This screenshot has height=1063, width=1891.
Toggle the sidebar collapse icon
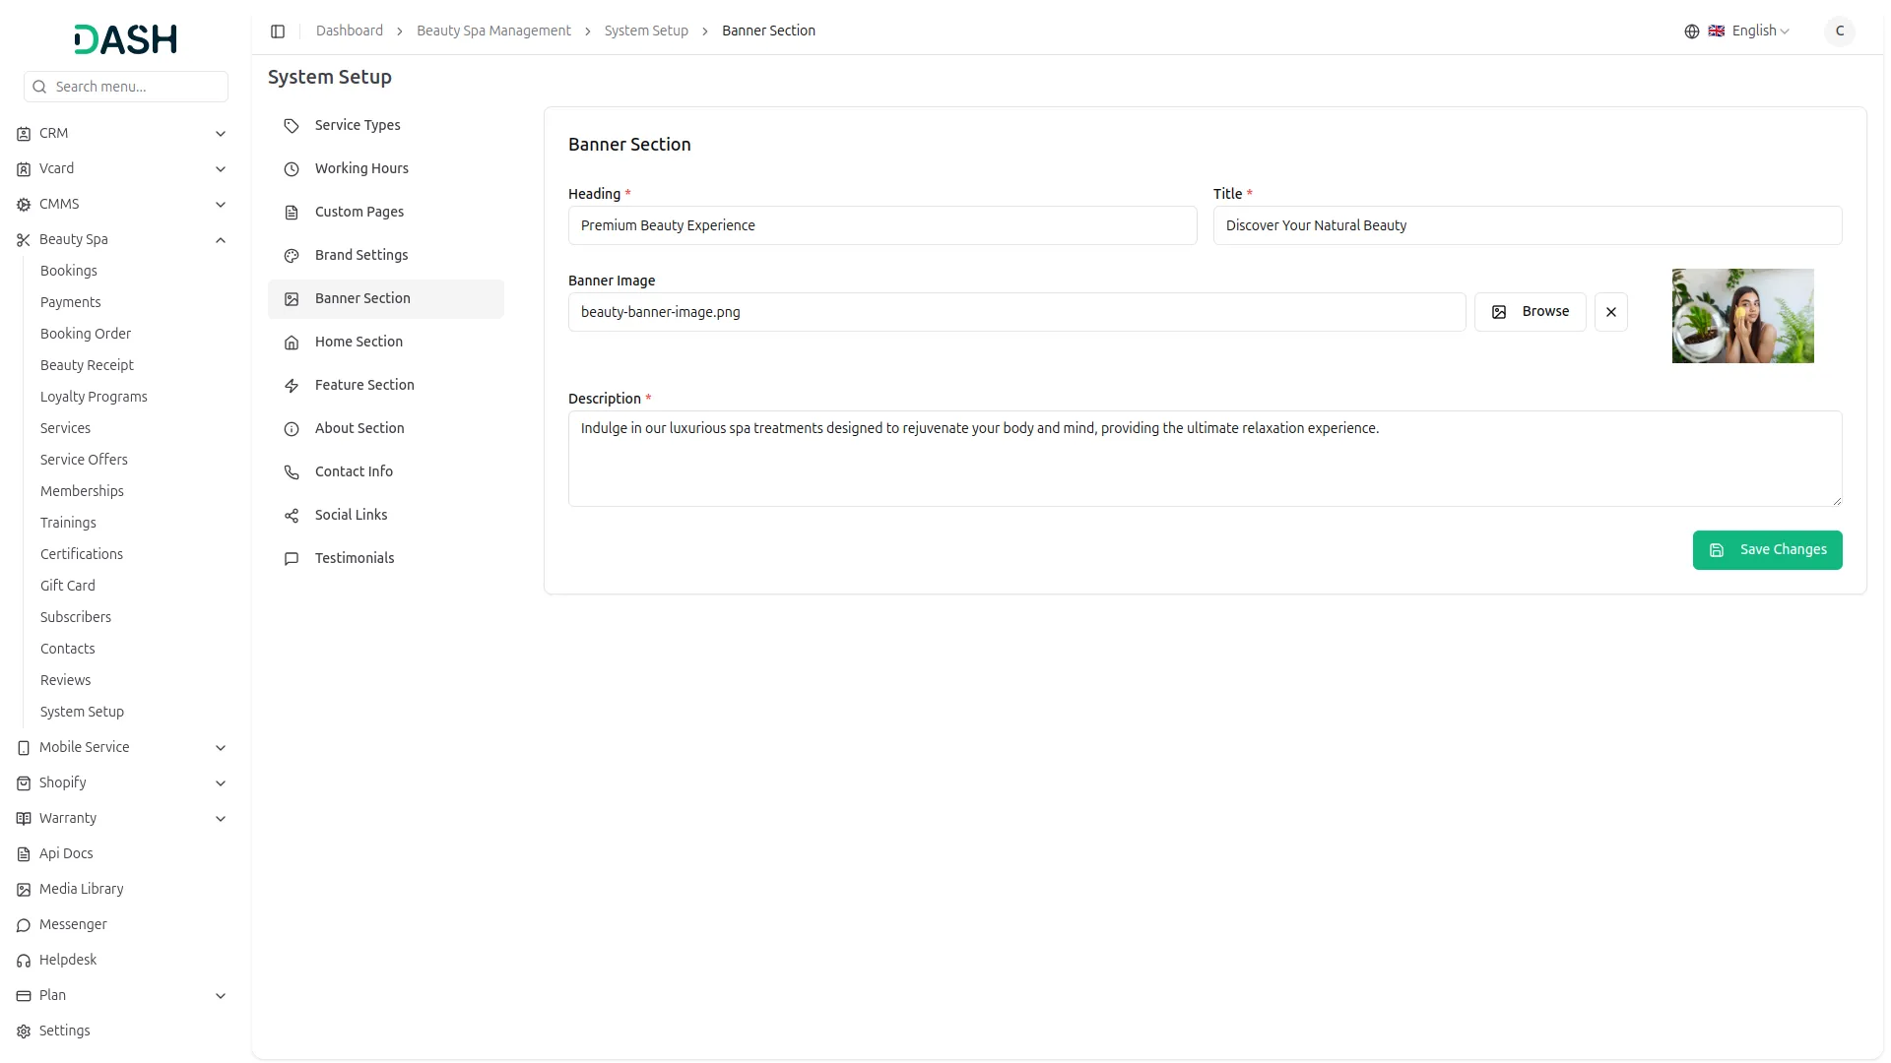coord(278,31)
